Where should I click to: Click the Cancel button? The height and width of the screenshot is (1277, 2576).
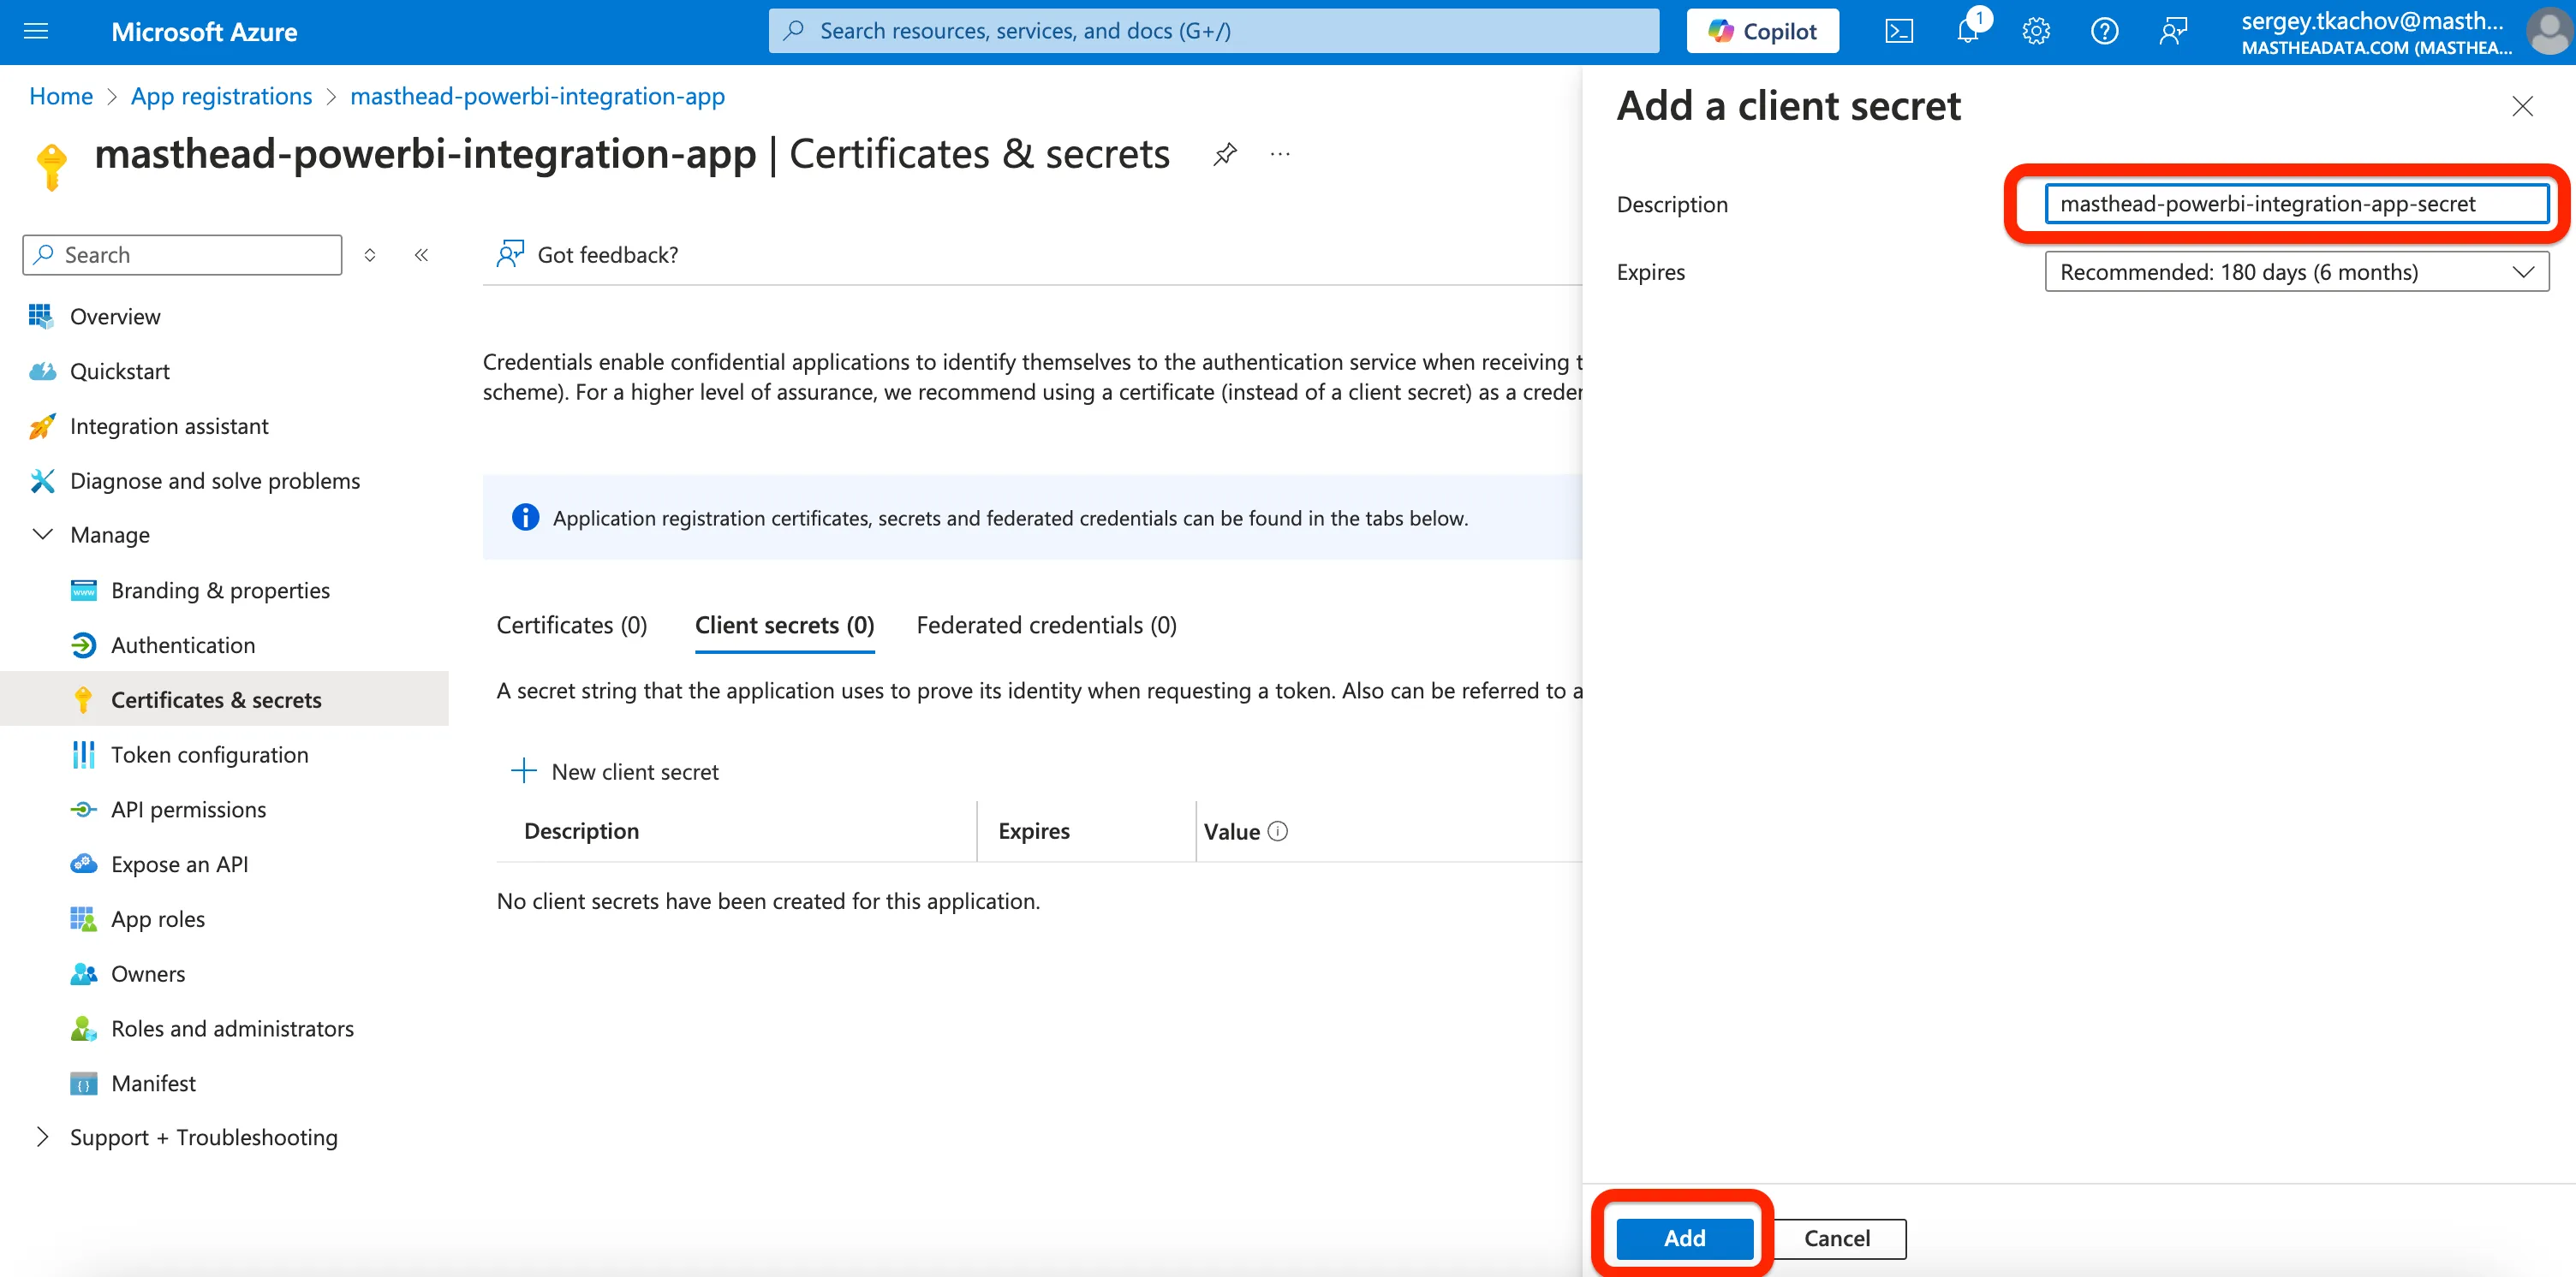(x=1836, y=1238)
